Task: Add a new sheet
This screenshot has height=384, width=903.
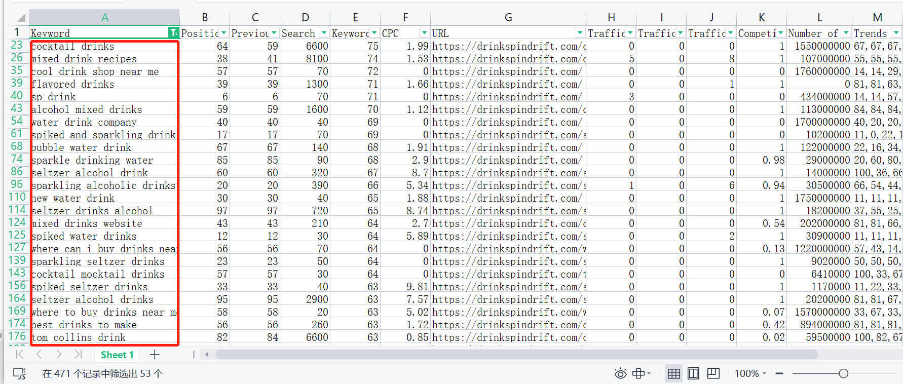Action: pos(155,355)
